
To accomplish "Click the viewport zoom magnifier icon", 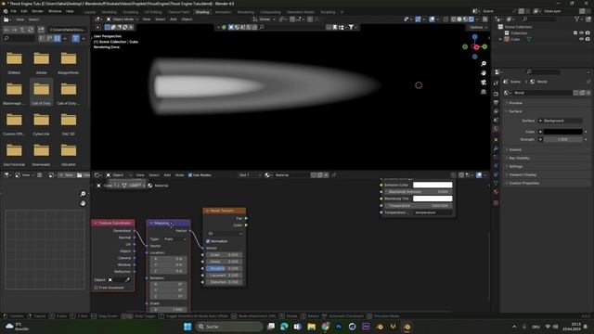I will pyautogui.click(x=484, y=64).
